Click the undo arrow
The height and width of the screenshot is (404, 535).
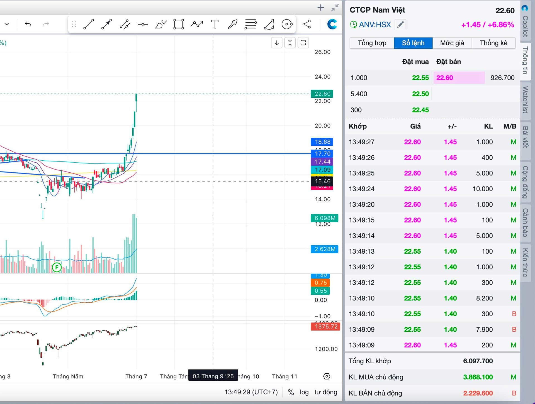tap(28, 24)
